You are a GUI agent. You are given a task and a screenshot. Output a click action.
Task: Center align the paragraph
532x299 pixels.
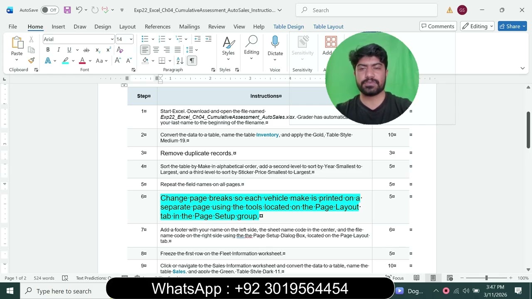click(x=156, y=50)
